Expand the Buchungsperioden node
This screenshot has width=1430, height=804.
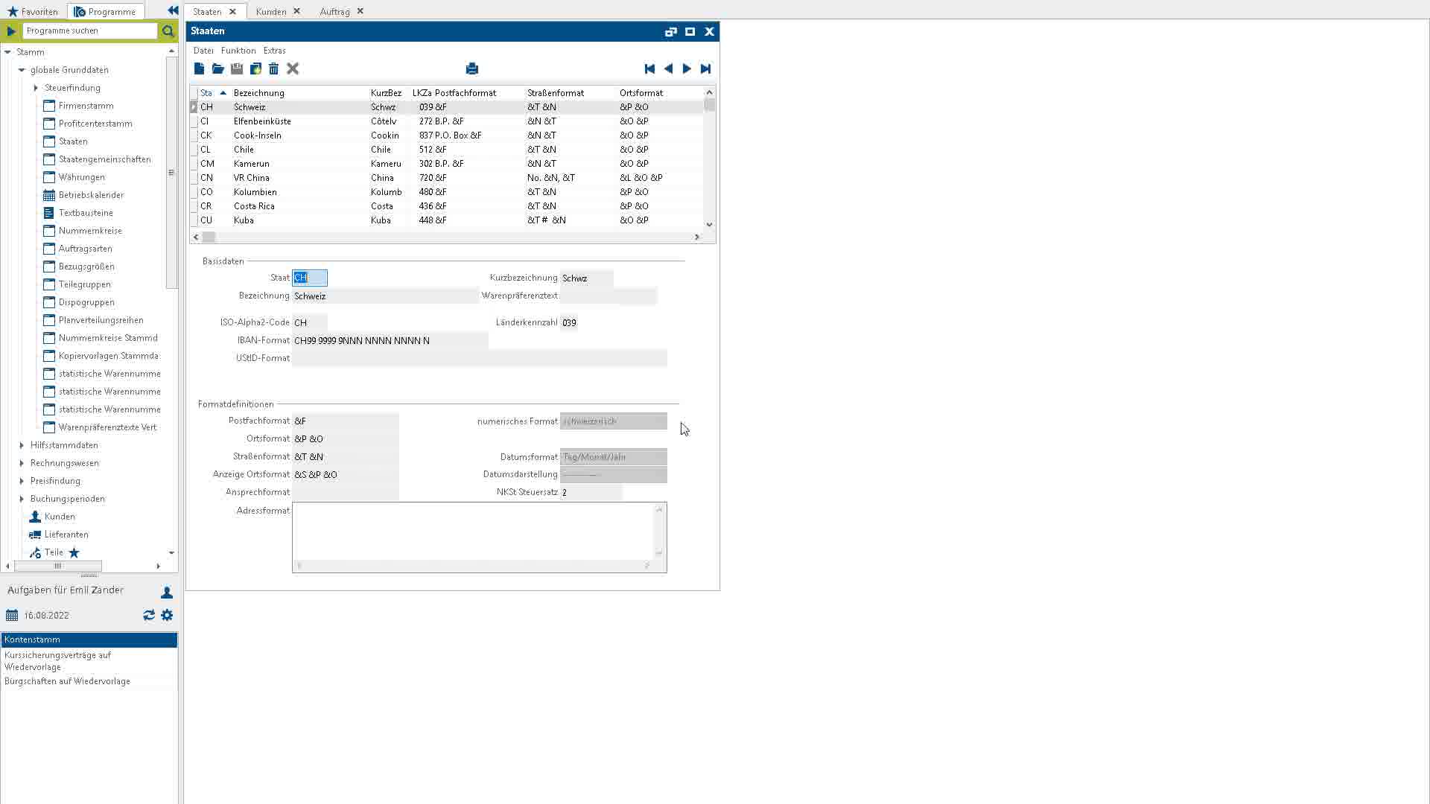[x=22, y=499]
